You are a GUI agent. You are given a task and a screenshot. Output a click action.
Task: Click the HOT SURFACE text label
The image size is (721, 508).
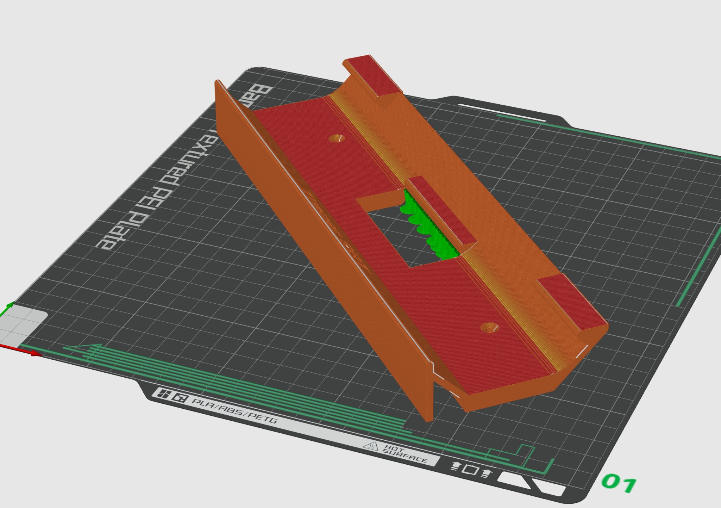[405, 454]
